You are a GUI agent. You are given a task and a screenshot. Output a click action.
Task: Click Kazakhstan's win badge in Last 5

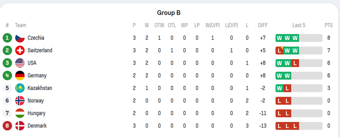[279, 88]
